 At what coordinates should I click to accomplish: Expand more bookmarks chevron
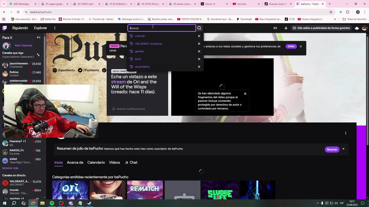pyautogui.click(x=335, y=19)
